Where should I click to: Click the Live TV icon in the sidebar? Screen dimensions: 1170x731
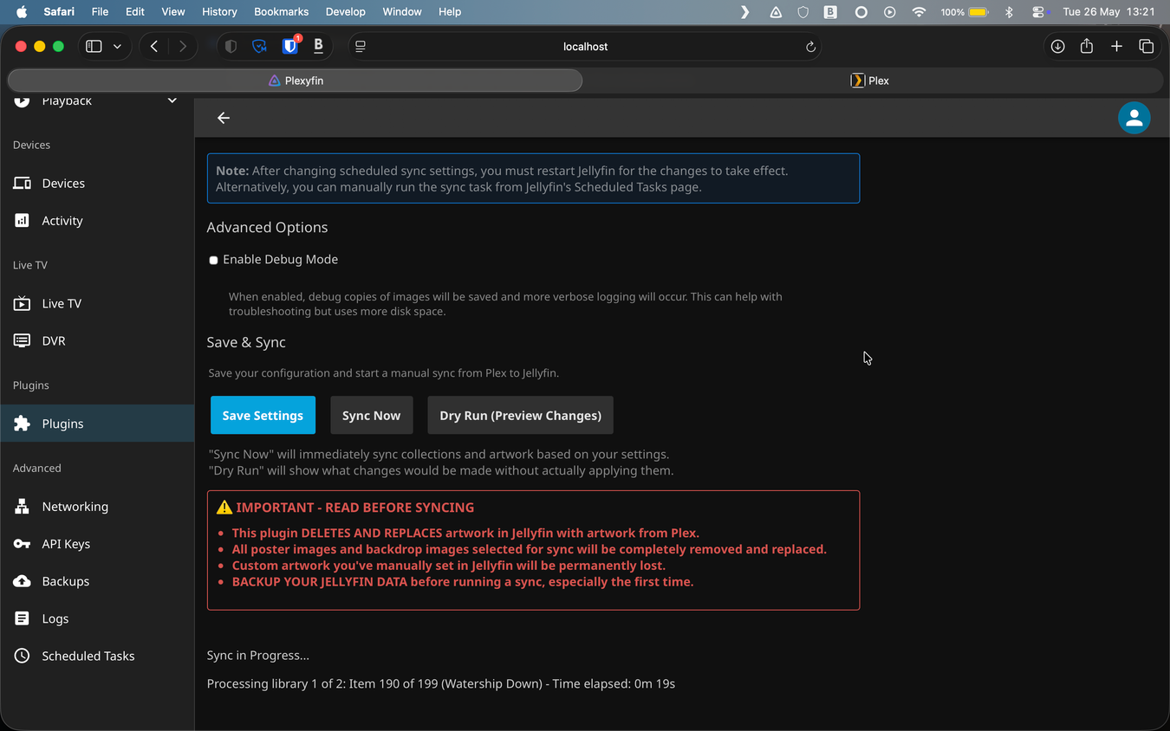pos(22,303)
